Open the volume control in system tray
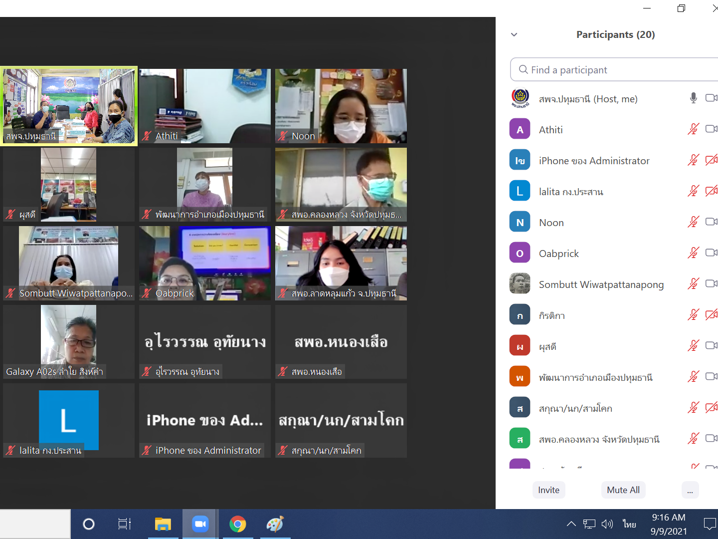718x539 pixels. click(x=607, y=524)
